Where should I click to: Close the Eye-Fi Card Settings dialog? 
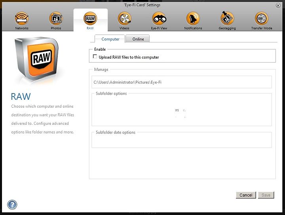[x=278, y=6]
